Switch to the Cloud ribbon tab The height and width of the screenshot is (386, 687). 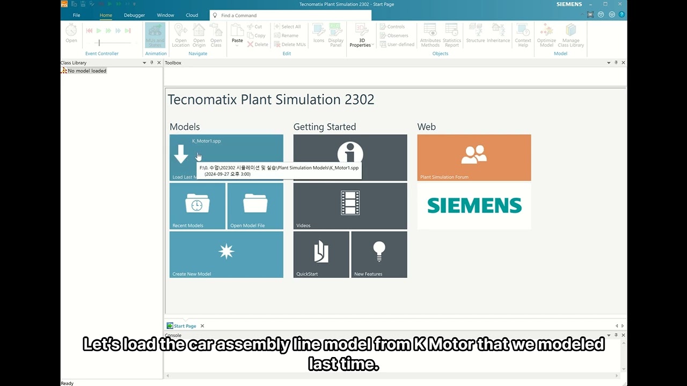pos(192,15)
